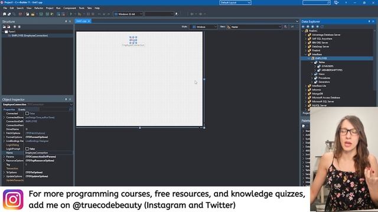The height and width of the screenshot is (212, 378).
Task: Select Procedures node in Data Explorer
Action: [324, 78]
